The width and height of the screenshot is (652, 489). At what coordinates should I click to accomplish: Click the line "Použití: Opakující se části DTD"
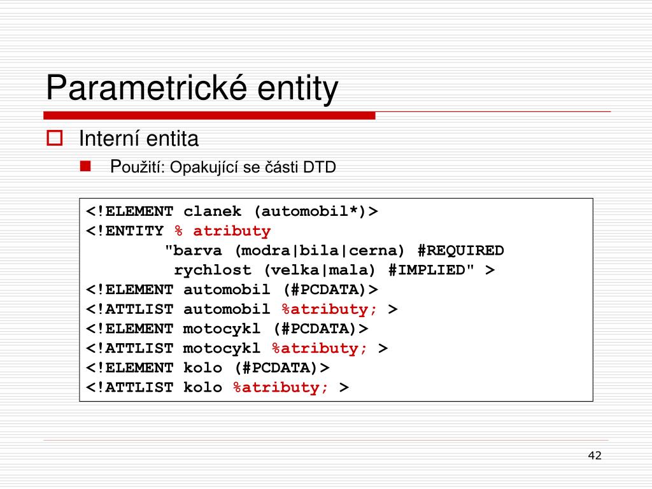223,167
